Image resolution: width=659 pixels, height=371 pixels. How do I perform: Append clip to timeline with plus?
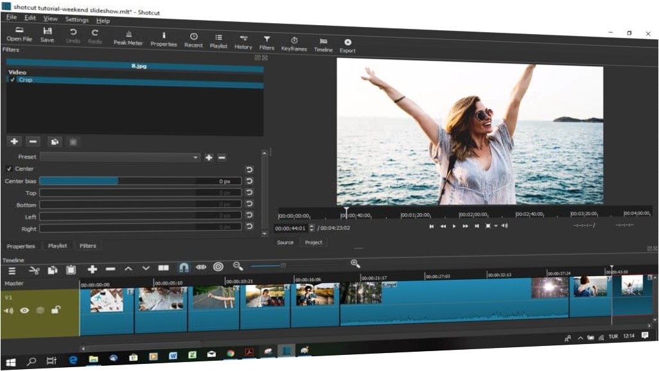(92, 269)
